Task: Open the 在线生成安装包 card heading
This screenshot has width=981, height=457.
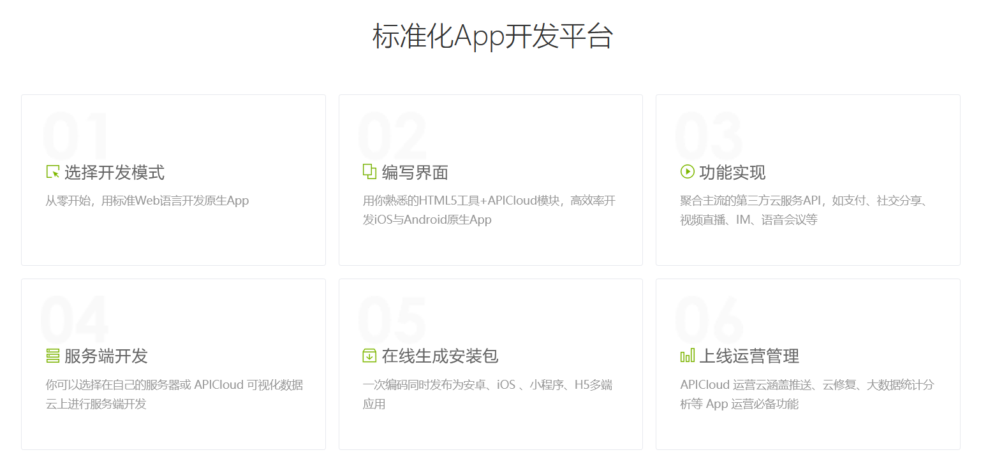Action: (440, 356)
